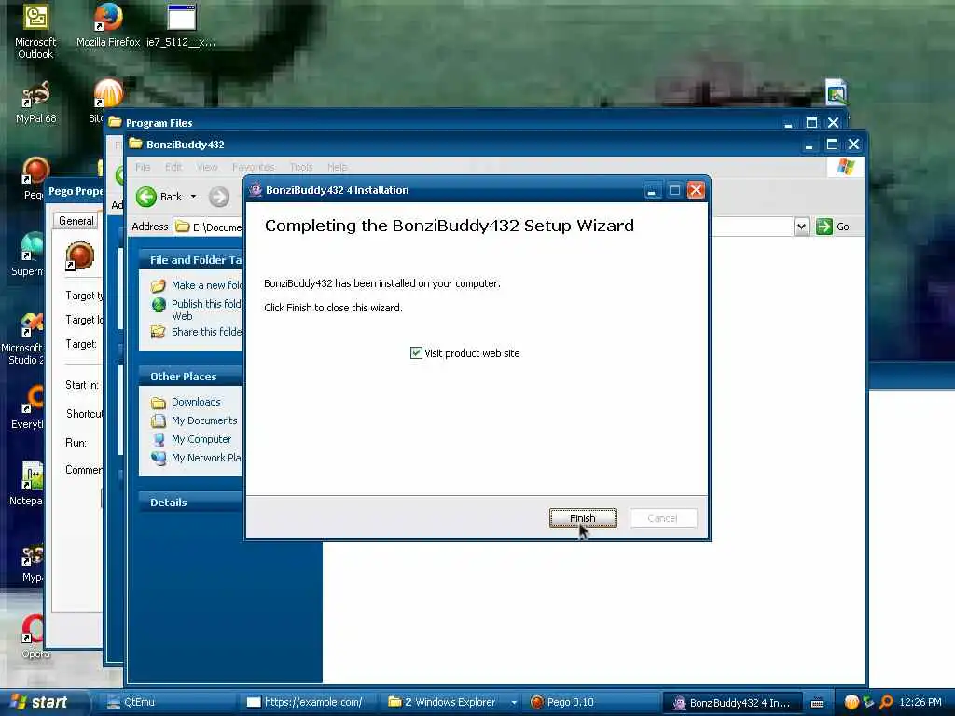Maximize the BonziBuddy432 explorer window
The image size is (955, 716).
click(x=831, y=145)
